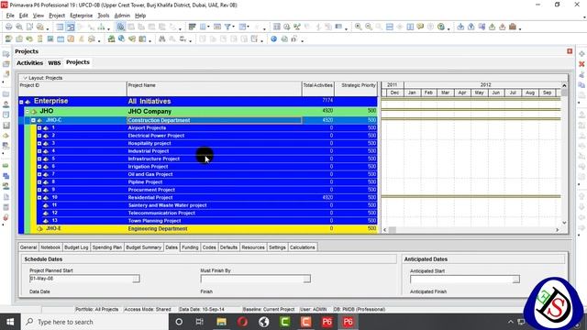Collapse the JHO Company node

(x=27, y=112)
